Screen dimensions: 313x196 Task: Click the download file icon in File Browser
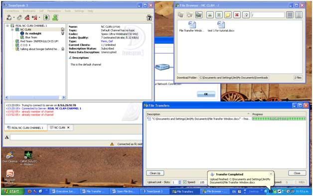pyautogui.click(x=219, y=15)
